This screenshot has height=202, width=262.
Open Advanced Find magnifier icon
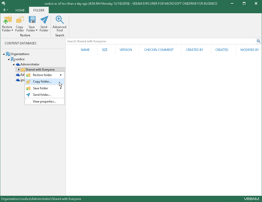pyautogui.click(x=60, y=20)
